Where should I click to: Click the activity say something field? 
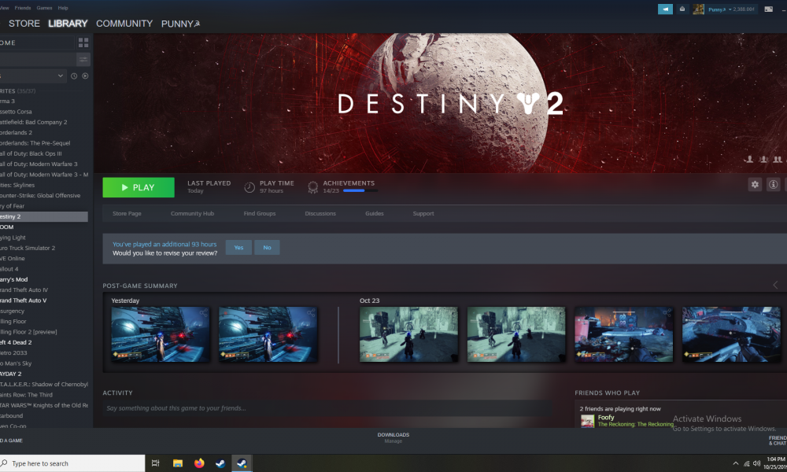(327, 407)
